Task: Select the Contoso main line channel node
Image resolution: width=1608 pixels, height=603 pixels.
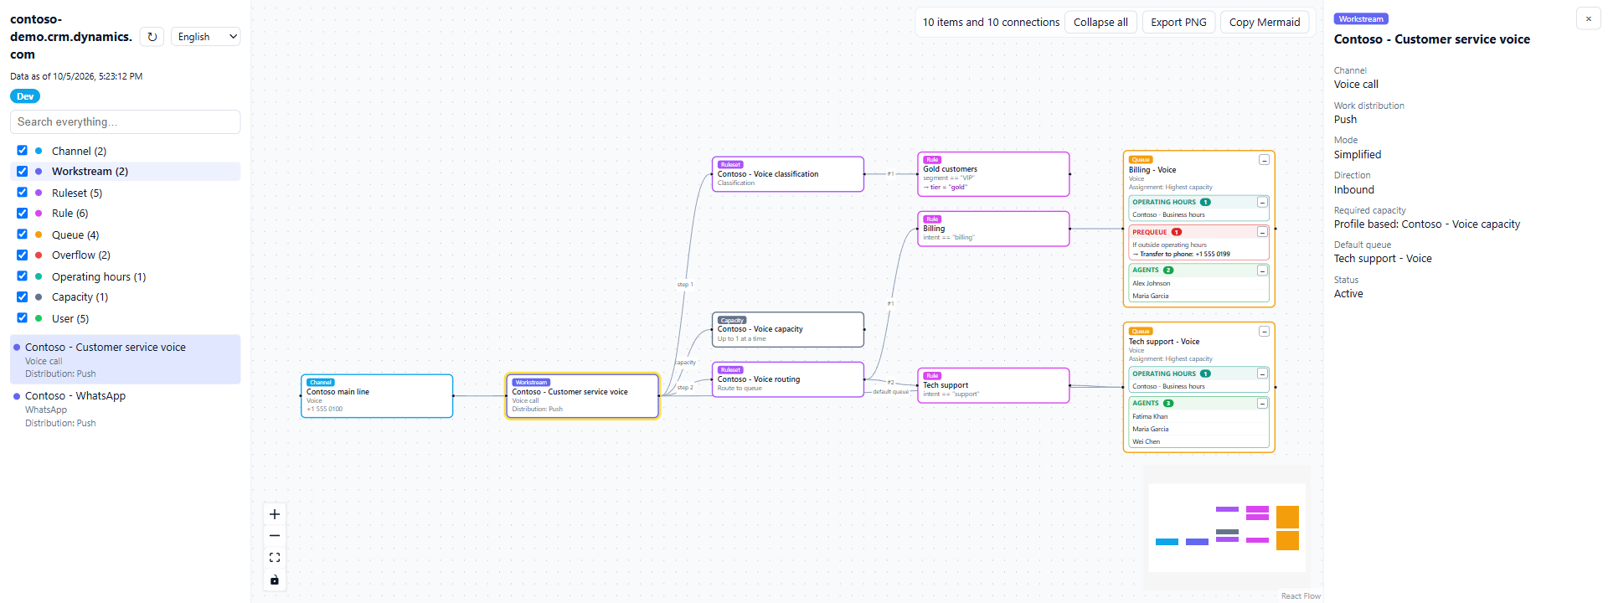Action: [x=377, y=396]
